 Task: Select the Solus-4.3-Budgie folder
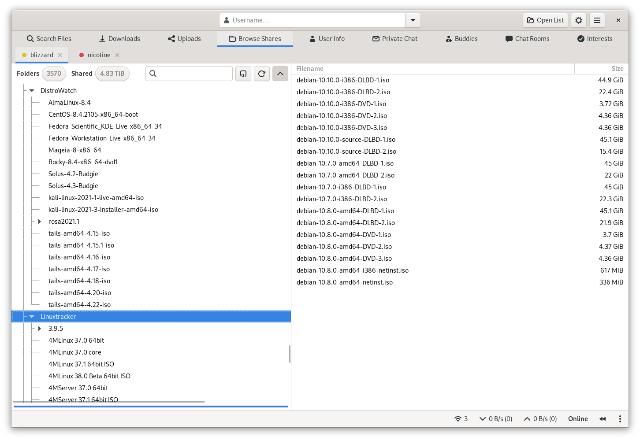(73, 186)
